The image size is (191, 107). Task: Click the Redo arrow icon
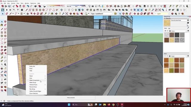click(31, 6)
